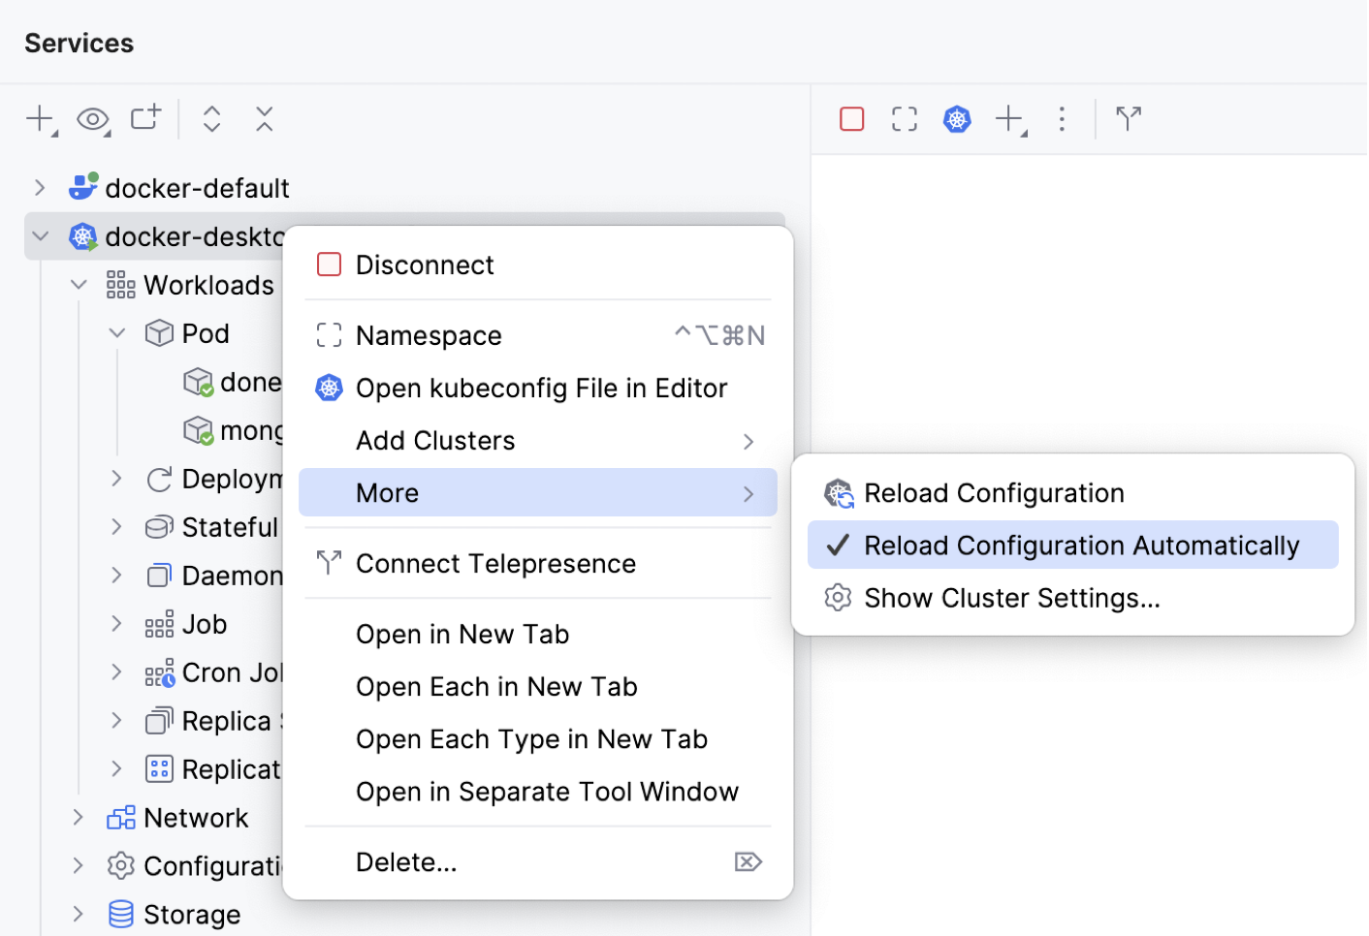Click the Kubernetes icon on the right toolbar
Viewport: 1369px width, 936px height.
coord(957,118)
